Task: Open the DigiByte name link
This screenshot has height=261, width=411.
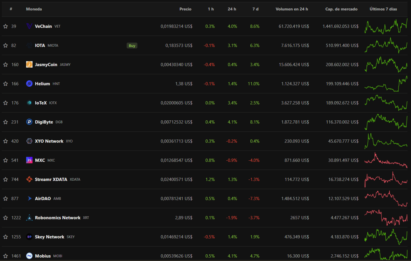Action: (x=44, y=122)
